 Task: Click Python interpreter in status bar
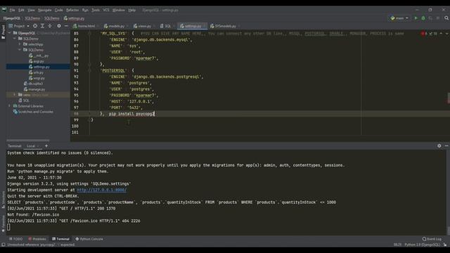[422, 245]
